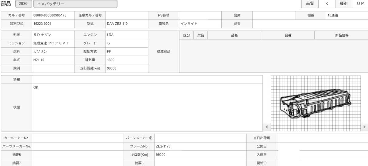Screen dimensions: 368x166
Task: Click the 区分 column header
Action: click(186, 35)
